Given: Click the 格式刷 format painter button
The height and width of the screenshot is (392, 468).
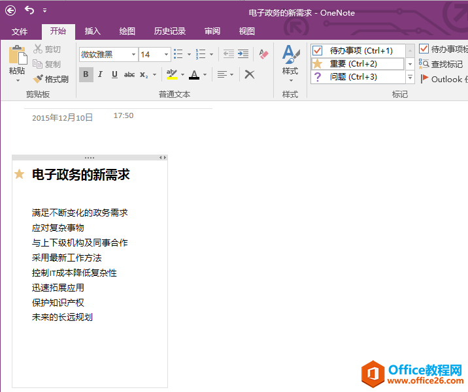Looking at the screenshot, I should (x=51, y=79).
